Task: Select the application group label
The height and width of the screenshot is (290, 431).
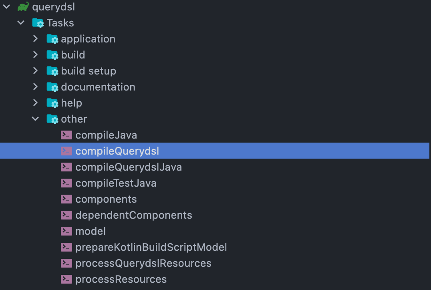Action: tap(88, 39)
